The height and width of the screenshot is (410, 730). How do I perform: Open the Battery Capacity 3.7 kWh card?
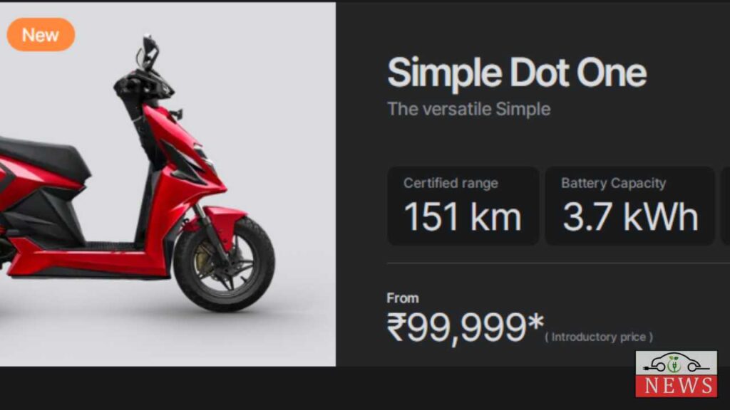pos(629,206)
